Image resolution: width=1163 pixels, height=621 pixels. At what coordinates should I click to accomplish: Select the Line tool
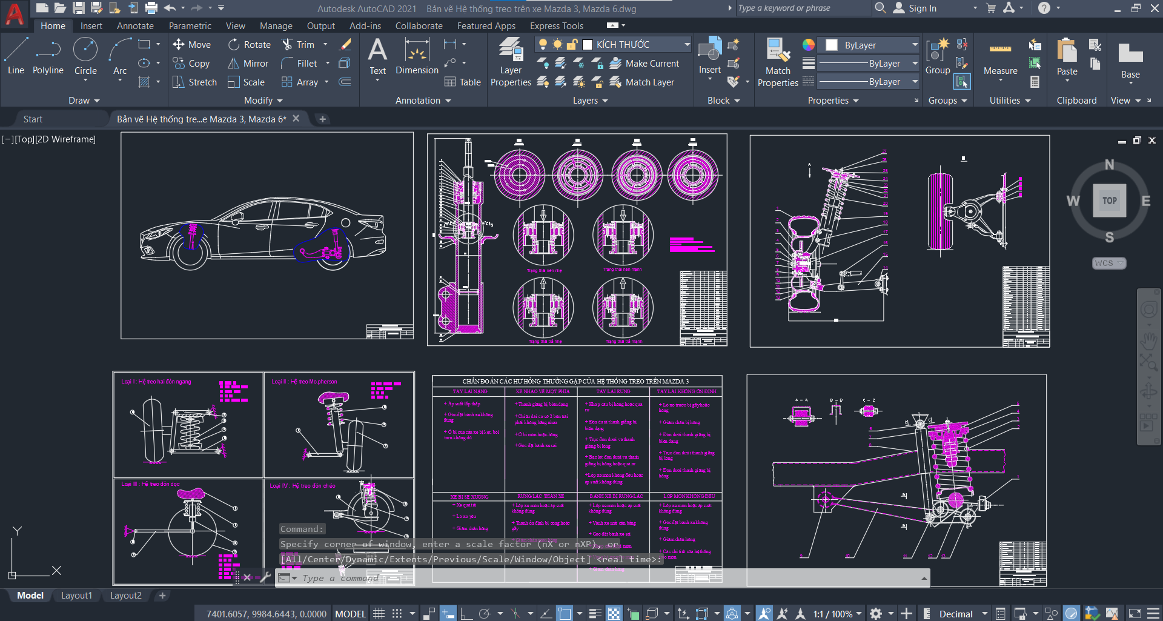coord(16,56)
